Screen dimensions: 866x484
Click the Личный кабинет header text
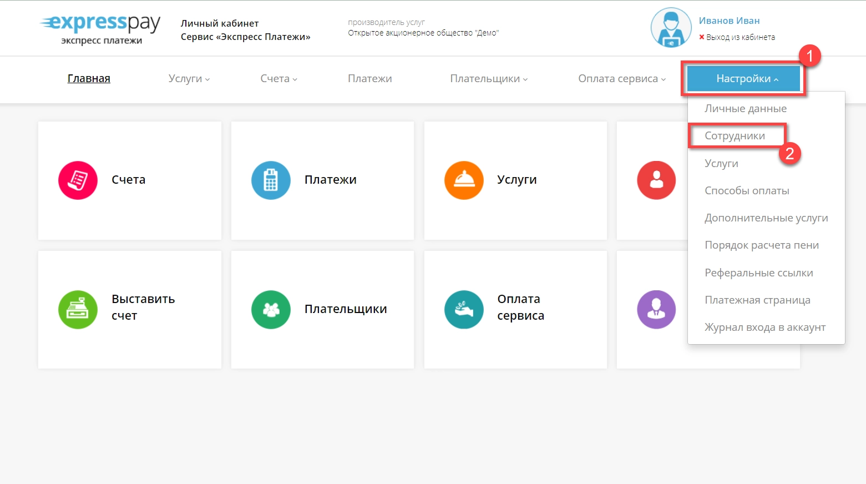[x=220, y=23]
